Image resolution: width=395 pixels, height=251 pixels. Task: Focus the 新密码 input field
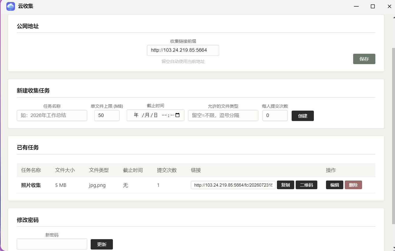(x=52, y=244)
